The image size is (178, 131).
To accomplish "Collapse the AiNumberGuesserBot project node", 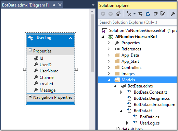I will point(103,37).
